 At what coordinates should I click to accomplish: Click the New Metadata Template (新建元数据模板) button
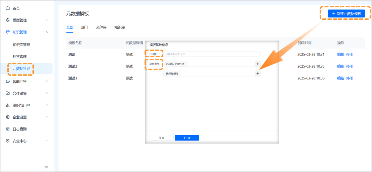pos(346,14)
